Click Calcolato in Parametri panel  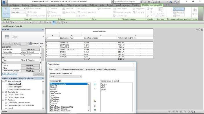(x=32, y=12)
